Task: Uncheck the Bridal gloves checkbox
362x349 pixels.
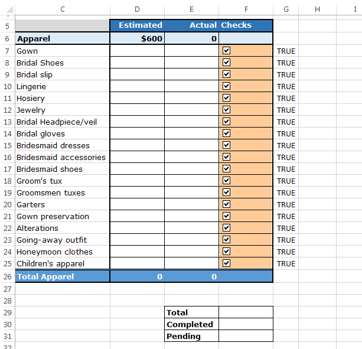Action: point(226,133)
